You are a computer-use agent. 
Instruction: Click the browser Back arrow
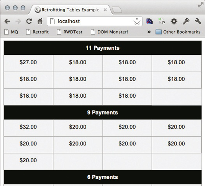click(7, 21)
